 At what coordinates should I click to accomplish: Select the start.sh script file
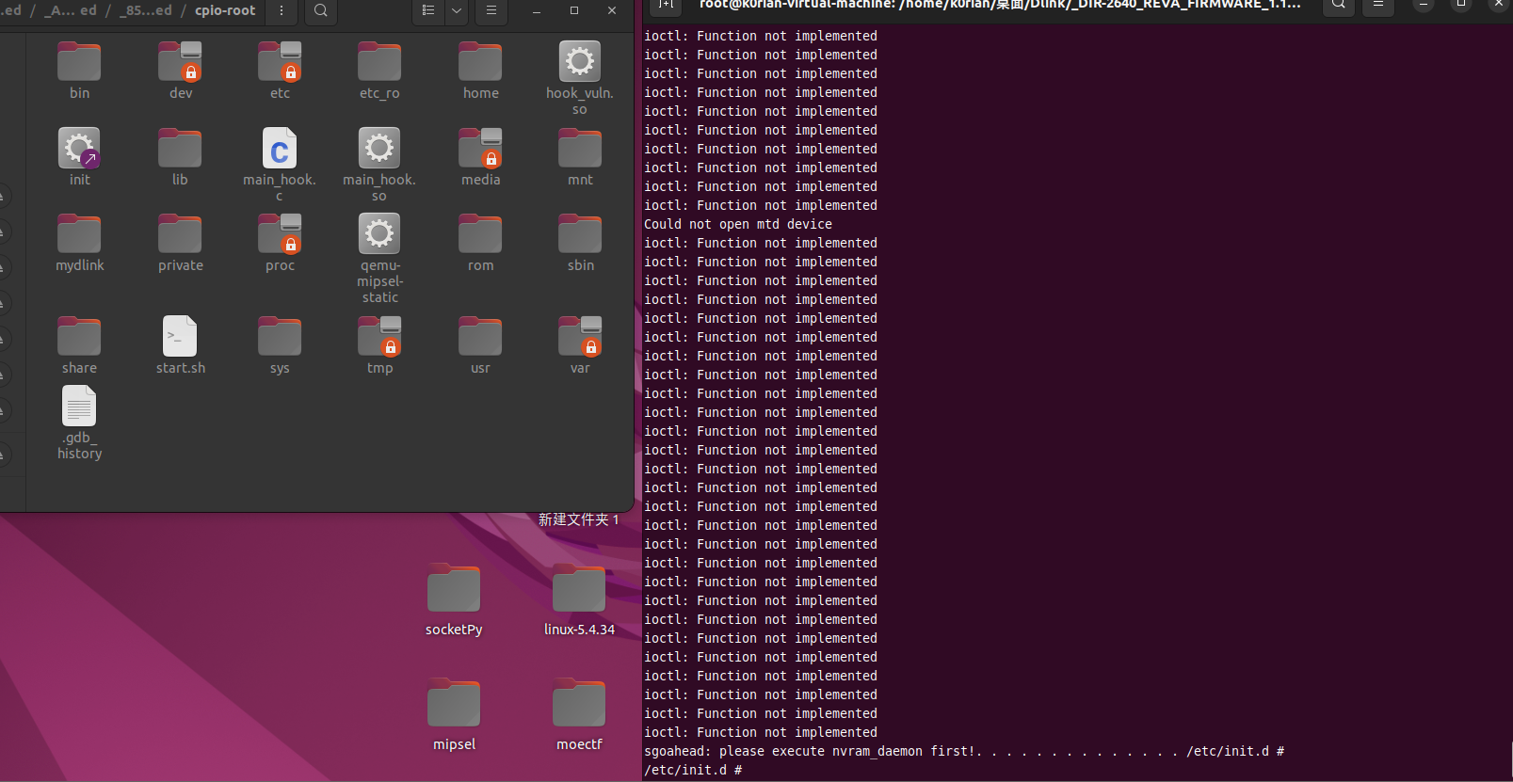click(x=180, y=344)
